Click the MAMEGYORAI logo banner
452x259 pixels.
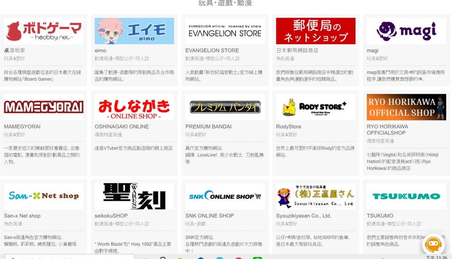point(44,107)
